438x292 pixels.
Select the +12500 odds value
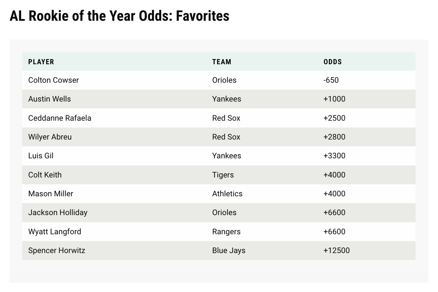coord(337,250)
